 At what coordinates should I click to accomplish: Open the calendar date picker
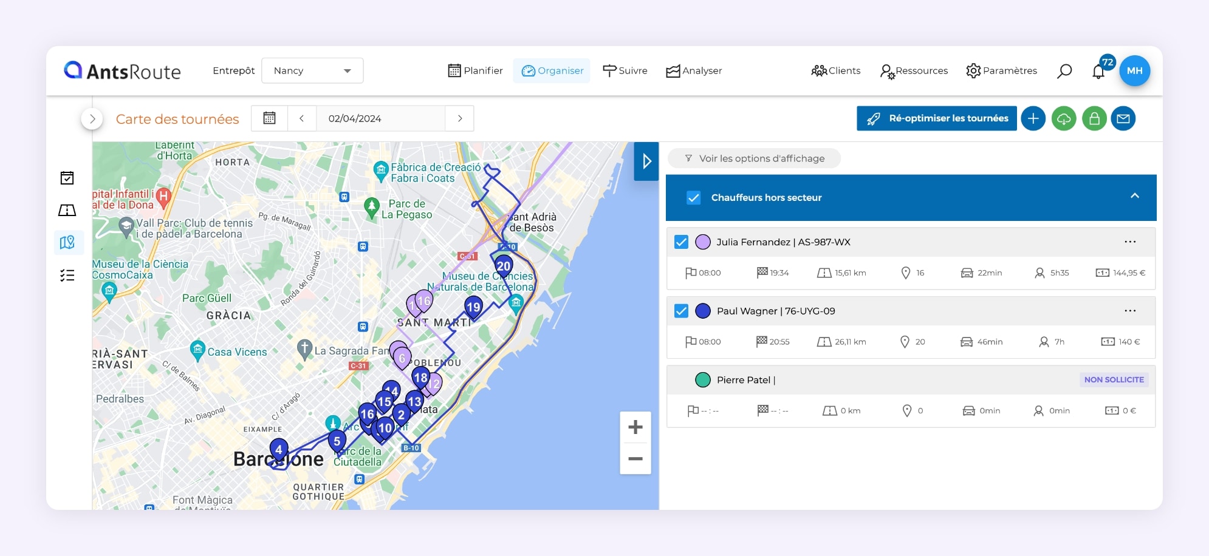tap(269, 118)
